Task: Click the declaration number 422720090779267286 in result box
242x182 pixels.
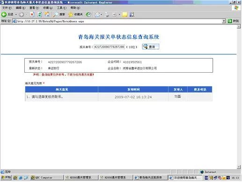Action: (x=65, y=62)
